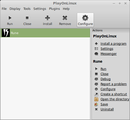Image resolution: width=130 pixels, height=120 pixels.
Task: Open the Tools menu
Action: 27,9
